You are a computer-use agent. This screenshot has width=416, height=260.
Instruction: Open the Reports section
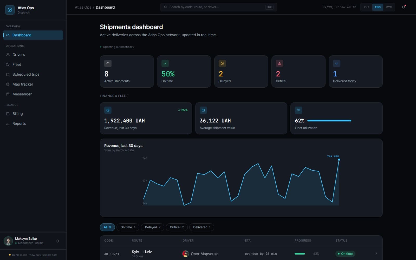coord(33,123)
